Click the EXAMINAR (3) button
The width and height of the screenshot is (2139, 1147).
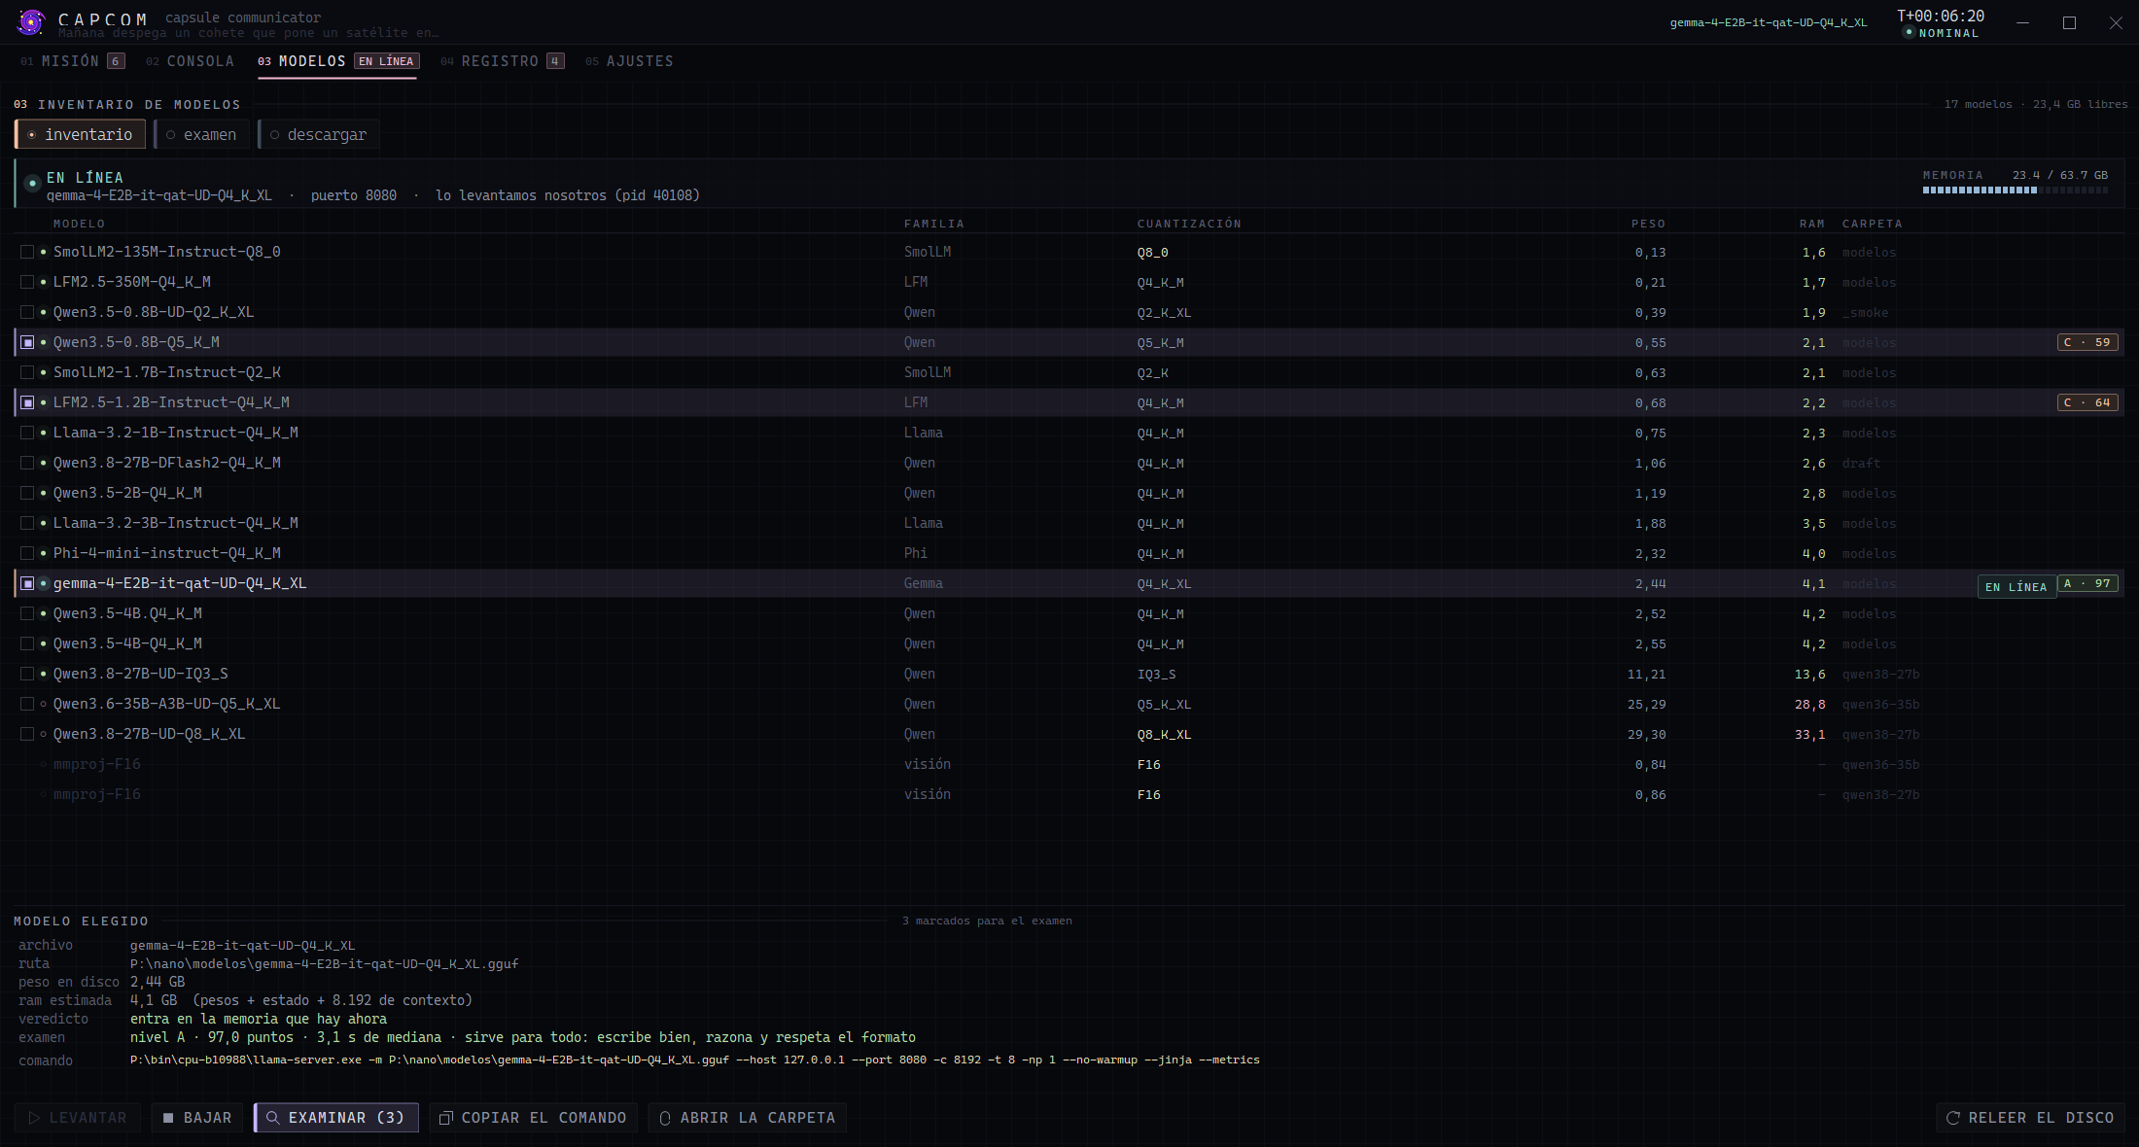tap(336, 1118)
